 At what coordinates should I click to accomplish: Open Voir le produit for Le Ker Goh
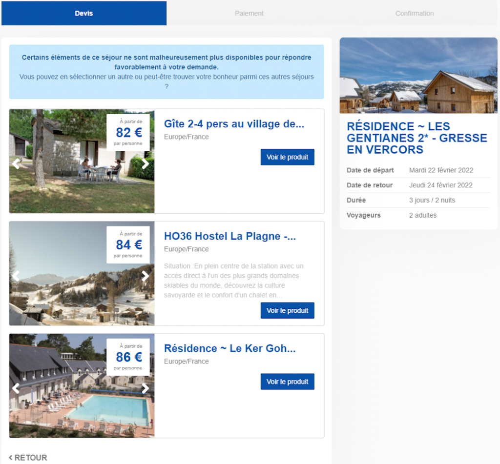(x=287, y=382)
